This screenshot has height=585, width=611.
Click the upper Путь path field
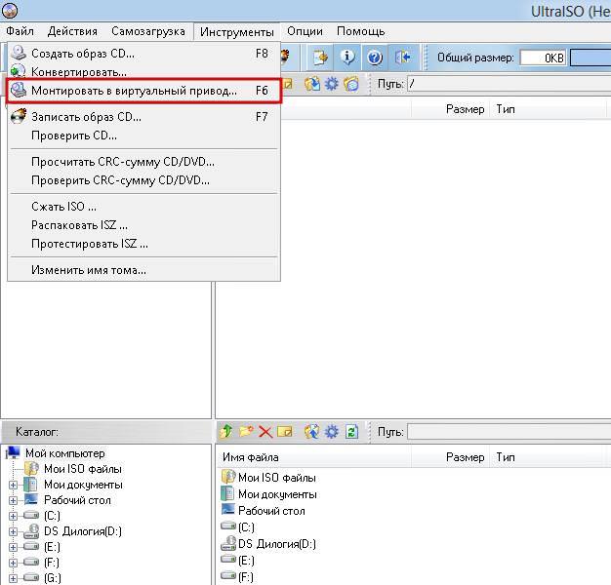click(x=509, y=84)
